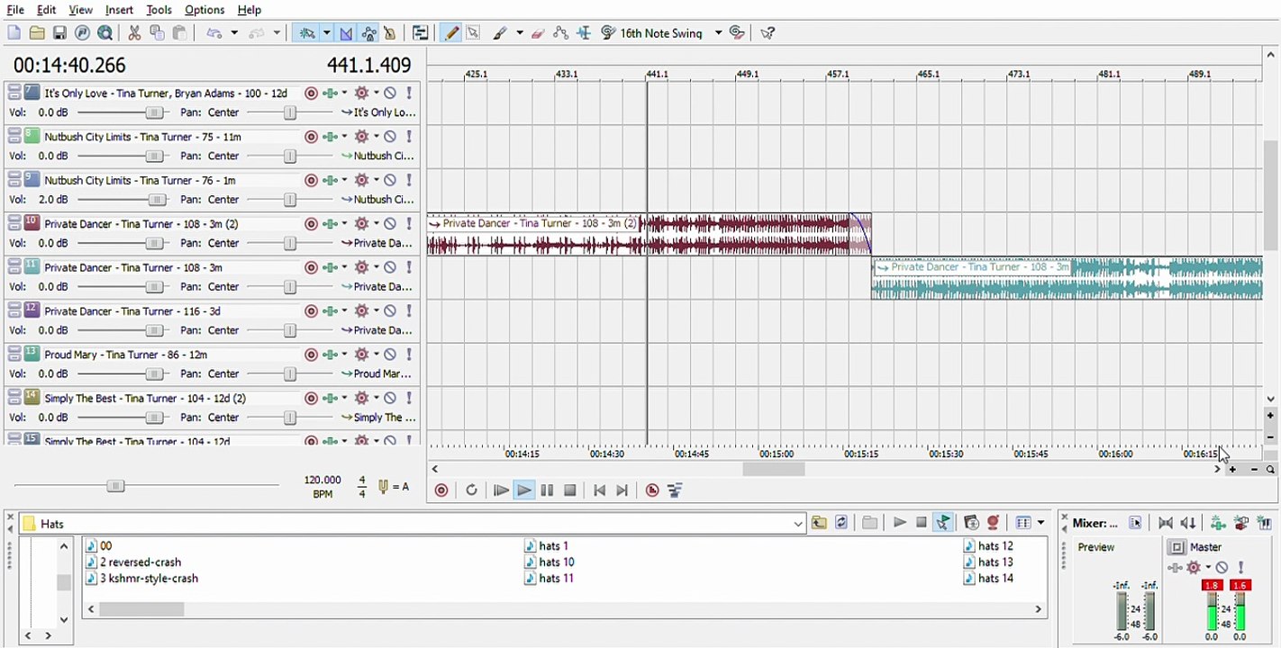Select the Selection arrow tool
Image resolution: width=1281 pixels, height=648 pixels.
coord(473,33)
